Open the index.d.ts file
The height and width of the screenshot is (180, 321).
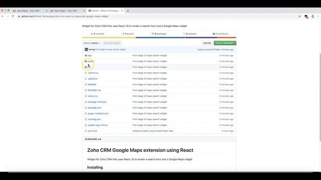[93, 96]
